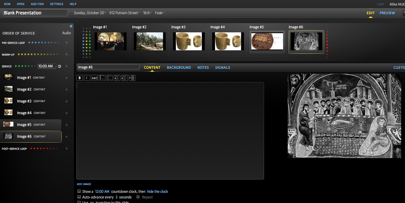Enable the countdown clock checkbox

click(x=79, y=191)
